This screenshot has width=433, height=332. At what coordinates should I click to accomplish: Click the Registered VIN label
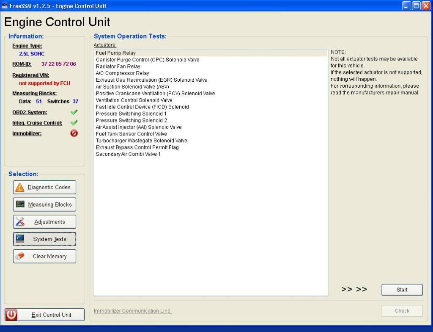pyautogui.click(x=30, y=75)
